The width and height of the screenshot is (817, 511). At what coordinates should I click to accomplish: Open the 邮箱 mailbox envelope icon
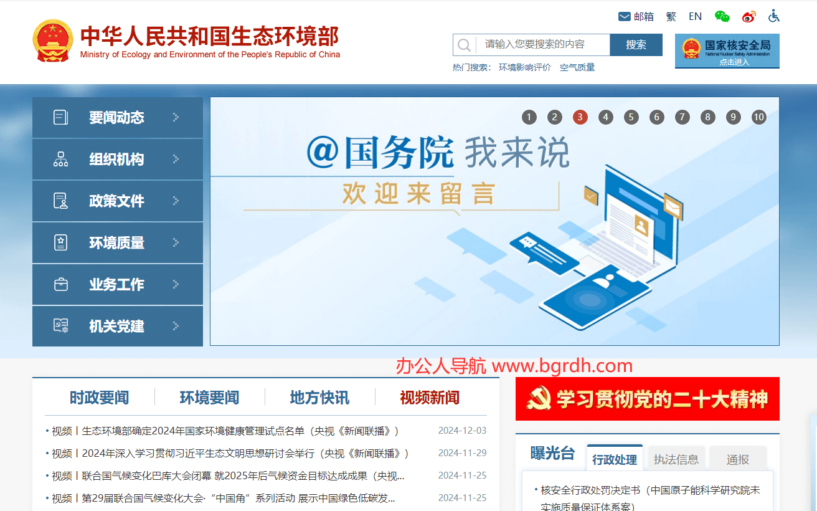point(624,16)
